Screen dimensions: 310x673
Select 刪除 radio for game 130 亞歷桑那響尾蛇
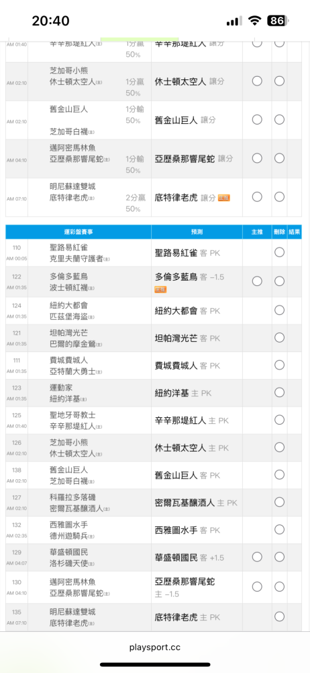[x=280, y=587]
